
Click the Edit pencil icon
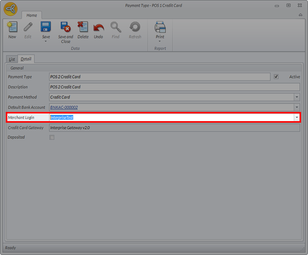tap(28, 27)
